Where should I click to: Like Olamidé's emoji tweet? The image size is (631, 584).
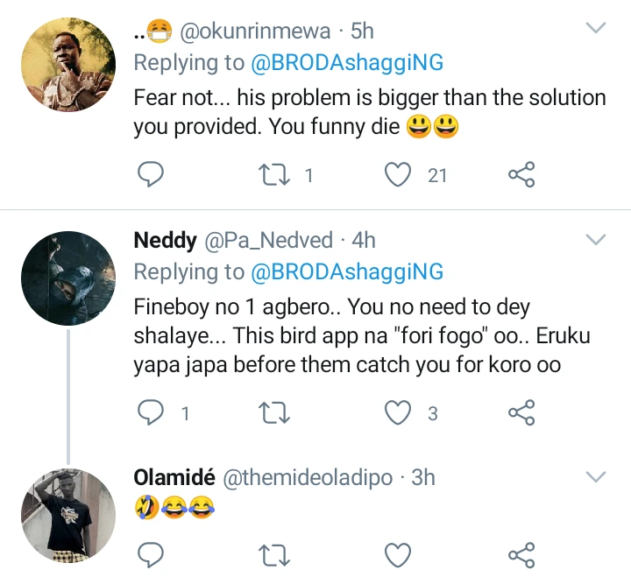[x=400, y=554]
